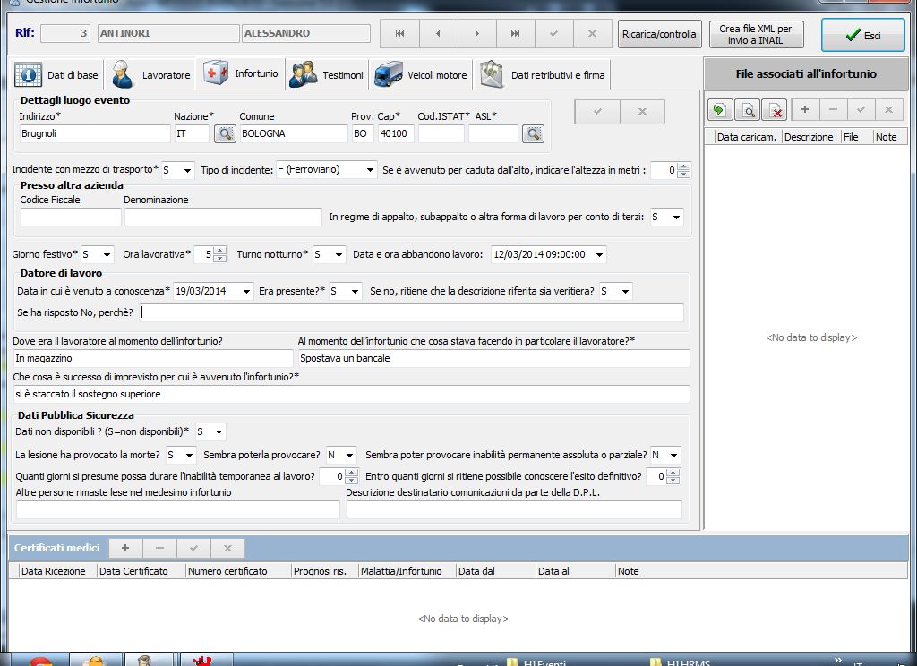Image resolution: width=917 pixels, height=666 pixels.
Task: Open Dati retributivi e firma tab
Action: 542,75
